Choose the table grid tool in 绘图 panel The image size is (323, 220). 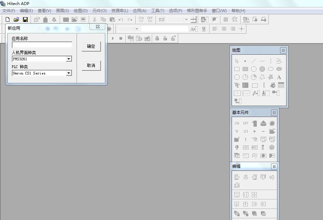281,85
